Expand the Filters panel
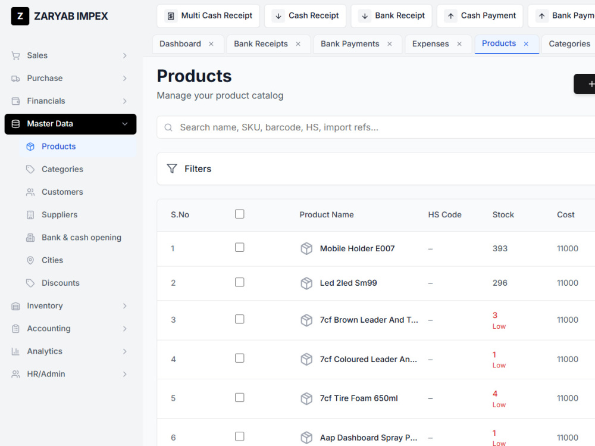The image size is (595, 446). 375,169
